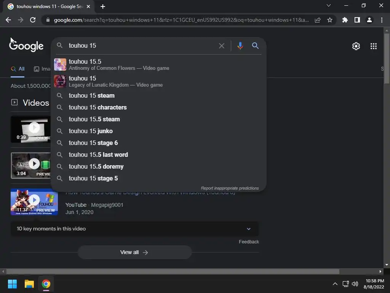The height and width of the screenshot is (293, 390).
Task: Click the 'Megapig9001' channel text
Action: click(107, 205)
